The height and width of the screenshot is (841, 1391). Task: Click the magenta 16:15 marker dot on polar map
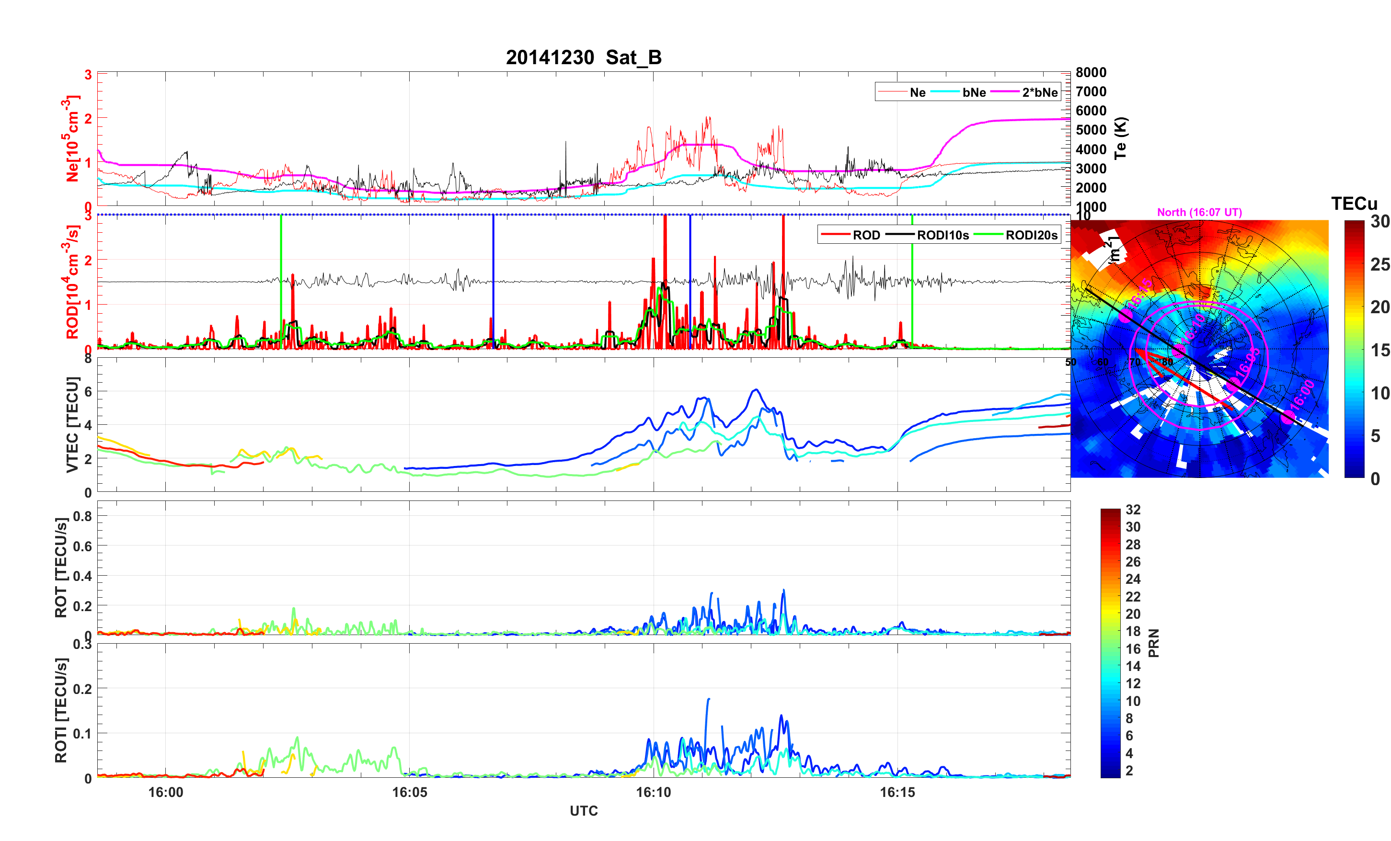point(1125,316)
